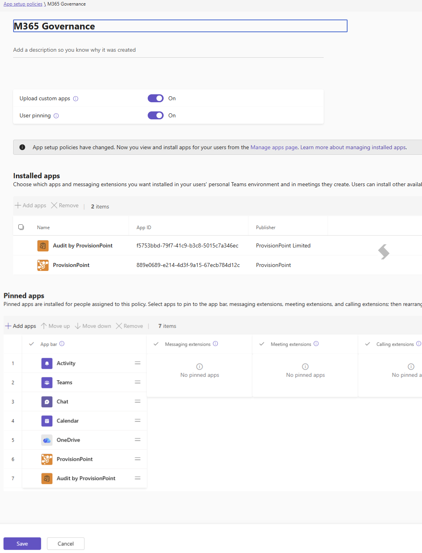Screen dimensions: 422x553
Task: Select the Audit by ProvisionPoint name in Installed apps
Action: (83, 246)
